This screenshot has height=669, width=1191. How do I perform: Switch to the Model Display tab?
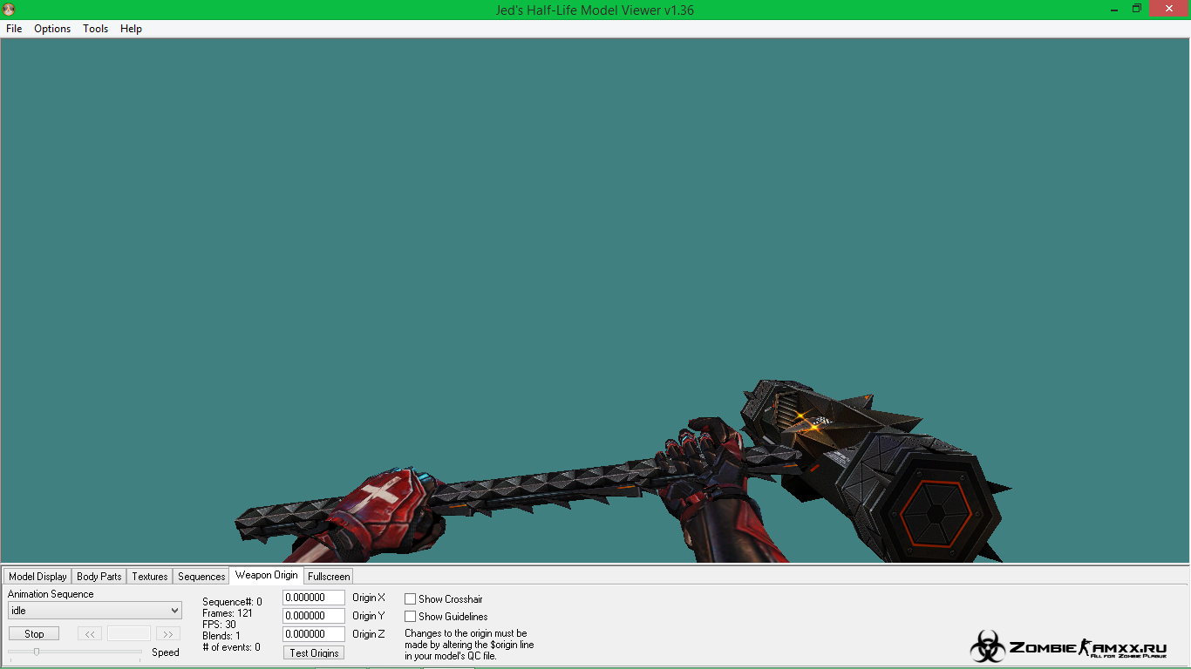click(37, 577)
